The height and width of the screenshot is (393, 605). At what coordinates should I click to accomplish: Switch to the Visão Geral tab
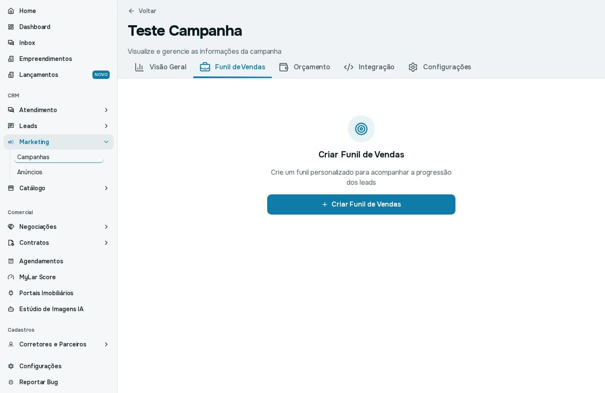160,67
